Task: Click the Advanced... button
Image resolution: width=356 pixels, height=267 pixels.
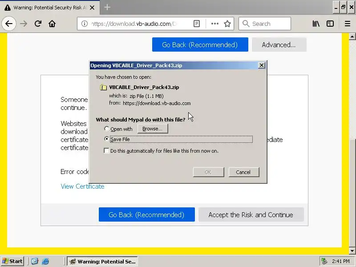Action: [x=279, y=44]
